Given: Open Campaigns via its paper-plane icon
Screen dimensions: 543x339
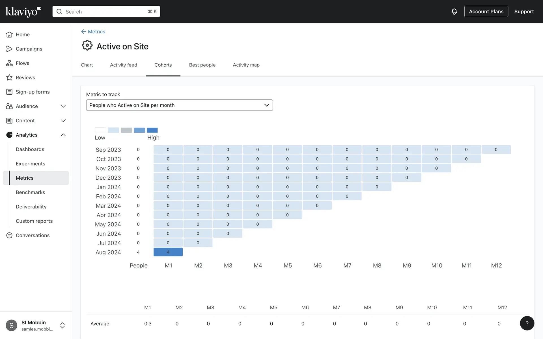Looking at the screenshot, I should [9, 49].
